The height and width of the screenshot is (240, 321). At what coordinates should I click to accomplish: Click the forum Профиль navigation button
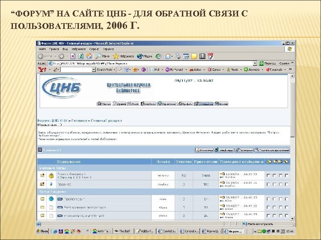(x=185, y=104)
